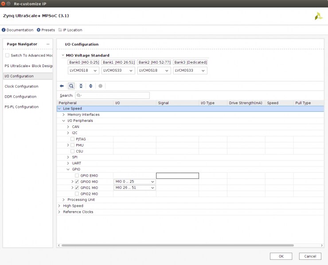Image resolution: width=328 pixels, height=265 pixels.
Task: Expand the Processing Unit node
Action: [63, 200]
